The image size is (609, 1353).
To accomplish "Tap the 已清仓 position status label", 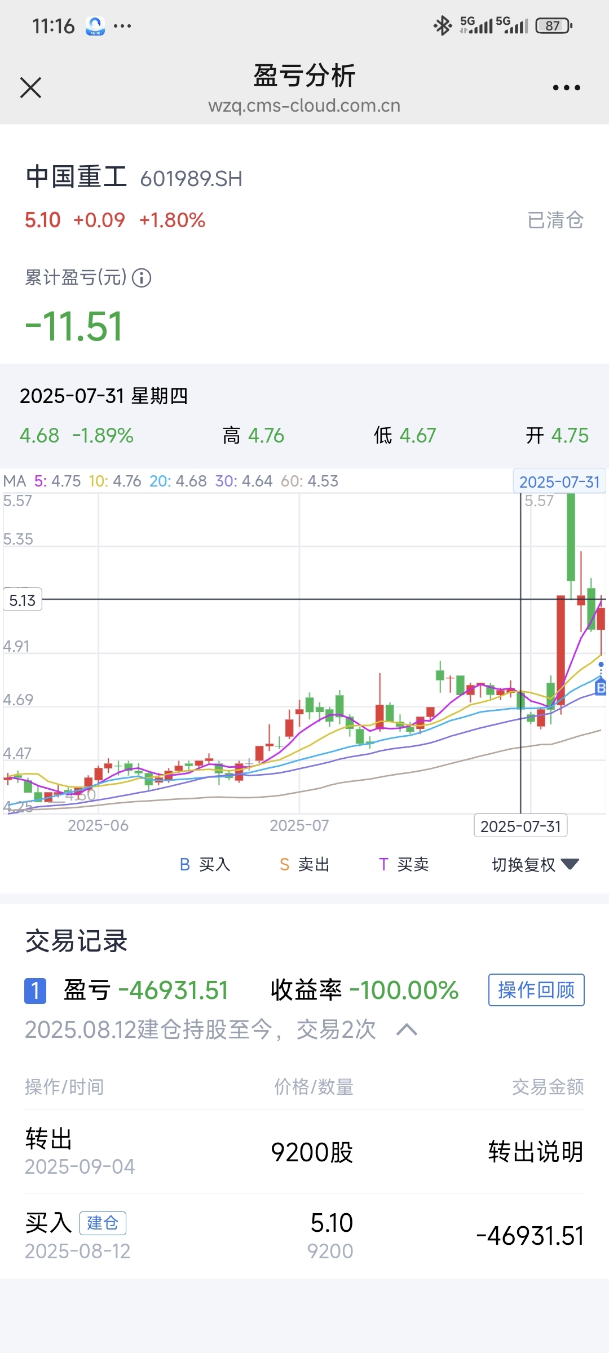I will pyautogui.click(x=555, y=220).
